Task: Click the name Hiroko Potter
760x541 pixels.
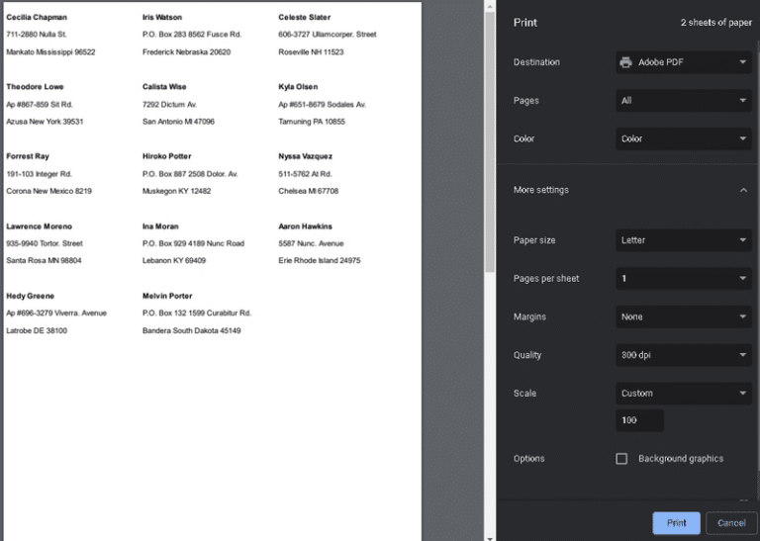Action: (166, 156)
